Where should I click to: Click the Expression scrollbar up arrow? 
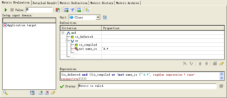222,74
